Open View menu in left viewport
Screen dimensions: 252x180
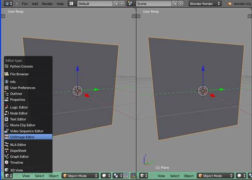[x=26, y=176]
